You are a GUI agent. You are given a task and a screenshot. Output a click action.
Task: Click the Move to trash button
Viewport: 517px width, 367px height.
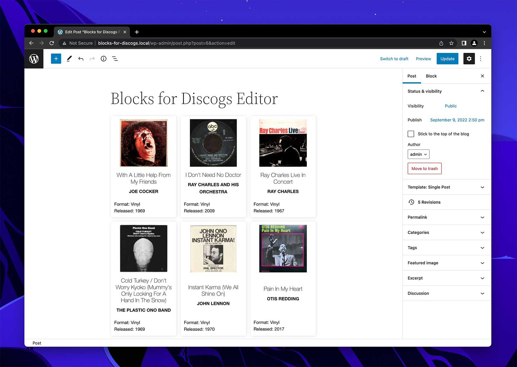tap(425, 169)
